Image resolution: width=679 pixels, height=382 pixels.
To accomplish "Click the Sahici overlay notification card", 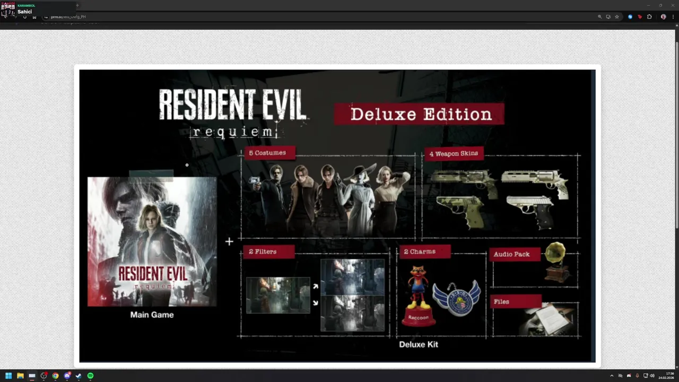I will coord(38,9).
